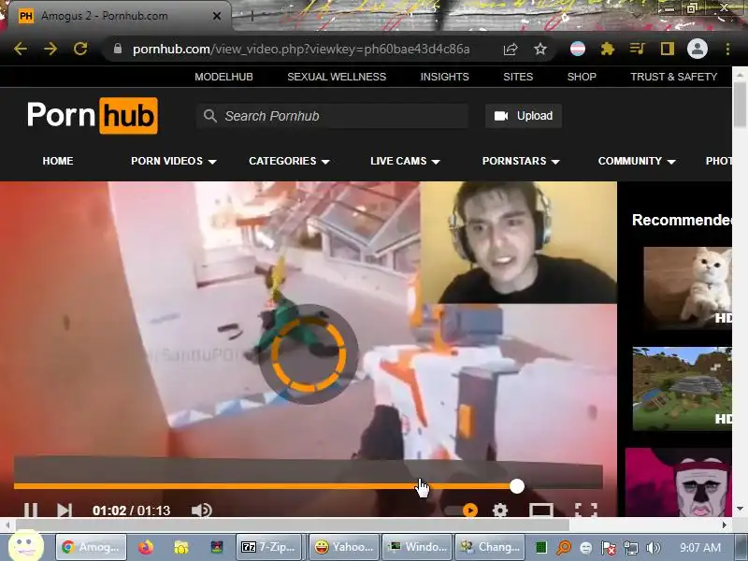This screenshot has width=748, height=561.
Task: Open the MODELHUB link
Action: [223, 77]
